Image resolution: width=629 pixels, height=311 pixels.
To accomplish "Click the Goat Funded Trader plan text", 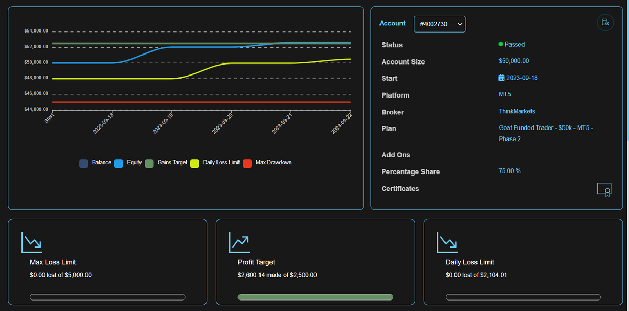I will click(x=546, y=134).
